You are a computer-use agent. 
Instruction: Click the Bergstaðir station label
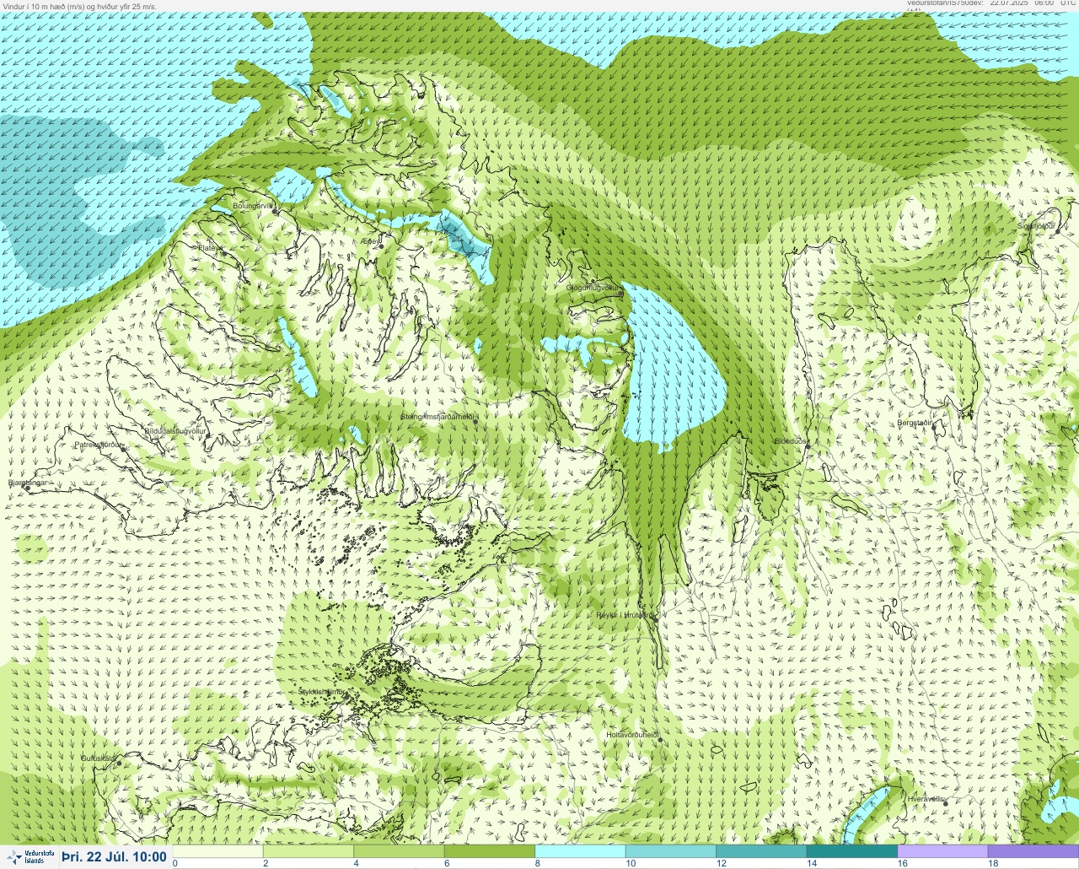point(915,423)
